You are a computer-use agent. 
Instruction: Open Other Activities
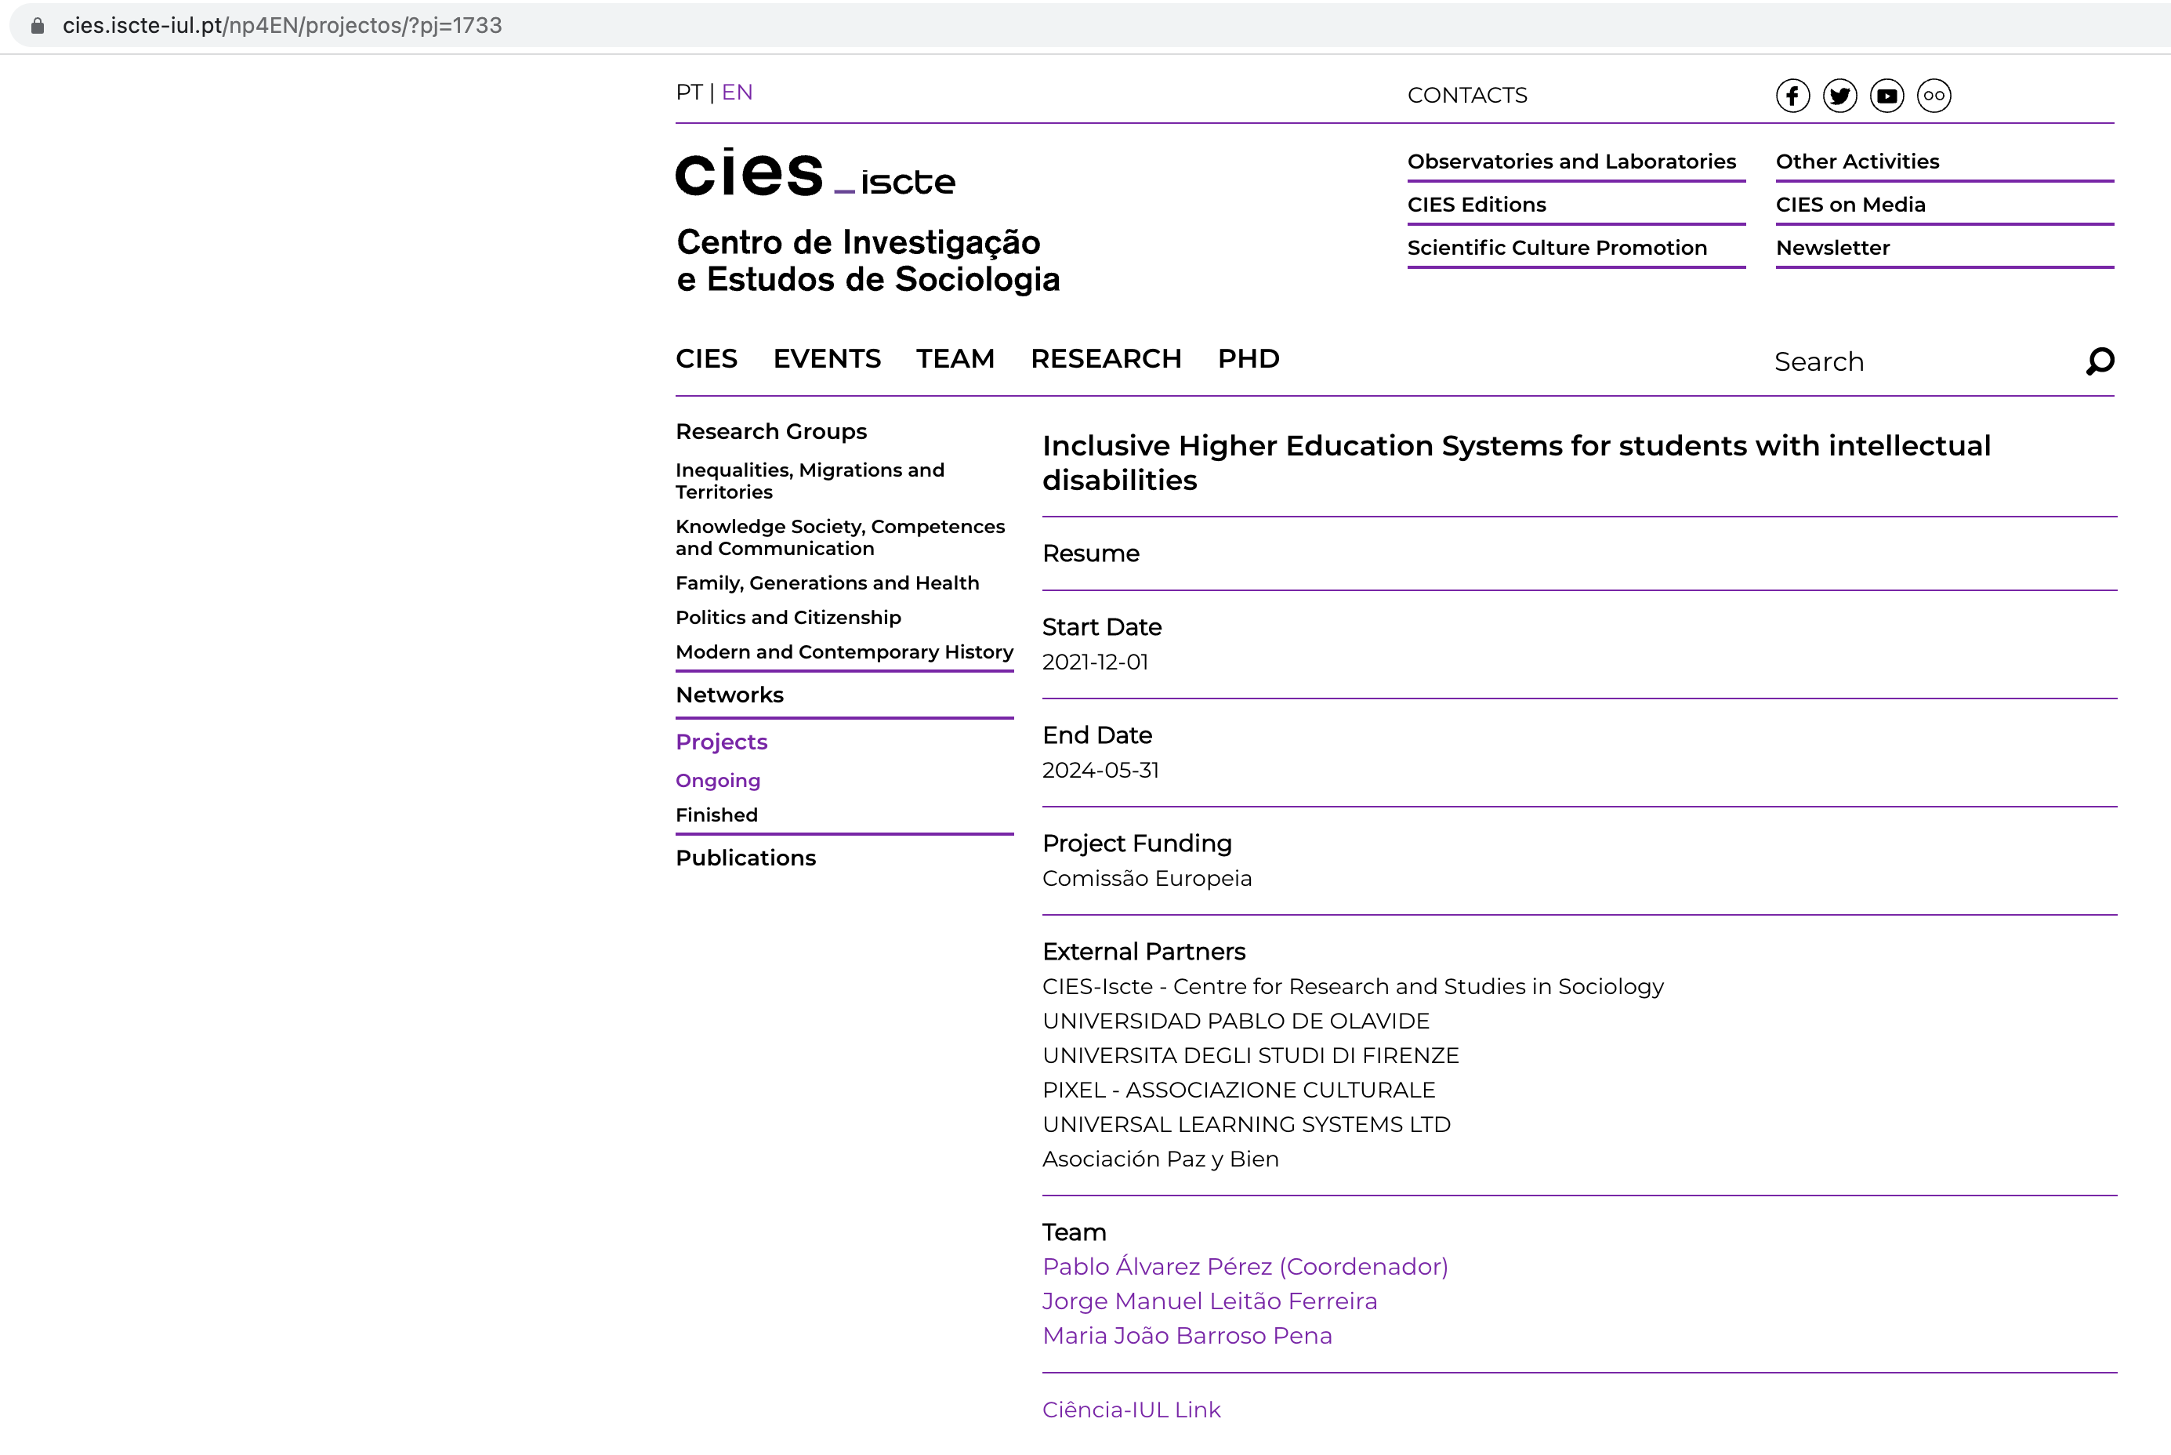click(1857, 161)
